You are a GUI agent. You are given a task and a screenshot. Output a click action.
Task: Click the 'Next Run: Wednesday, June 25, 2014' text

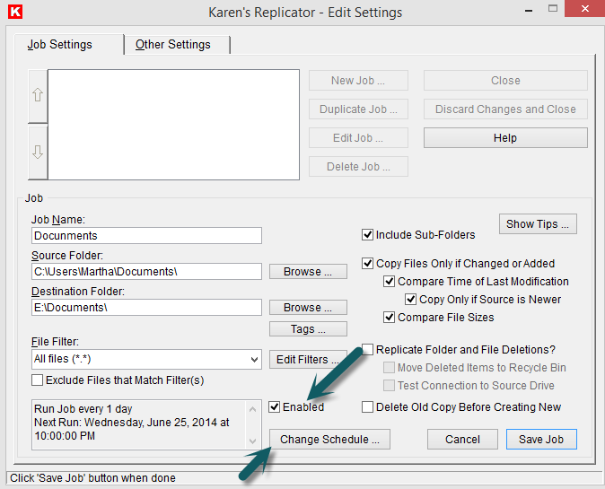pos(132,423)
